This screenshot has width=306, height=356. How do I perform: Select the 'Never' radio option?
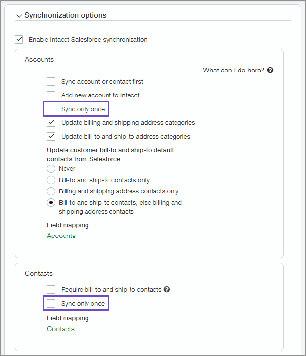(51, 169)
